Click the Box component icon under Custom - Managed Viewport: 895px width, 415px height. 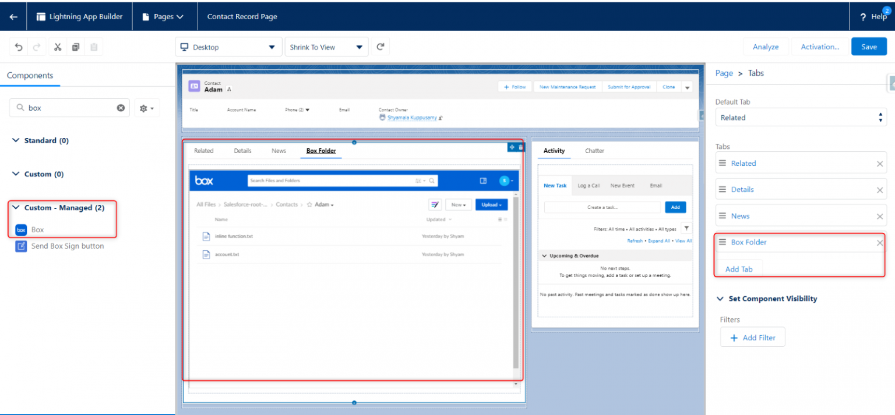coord(21,229)
